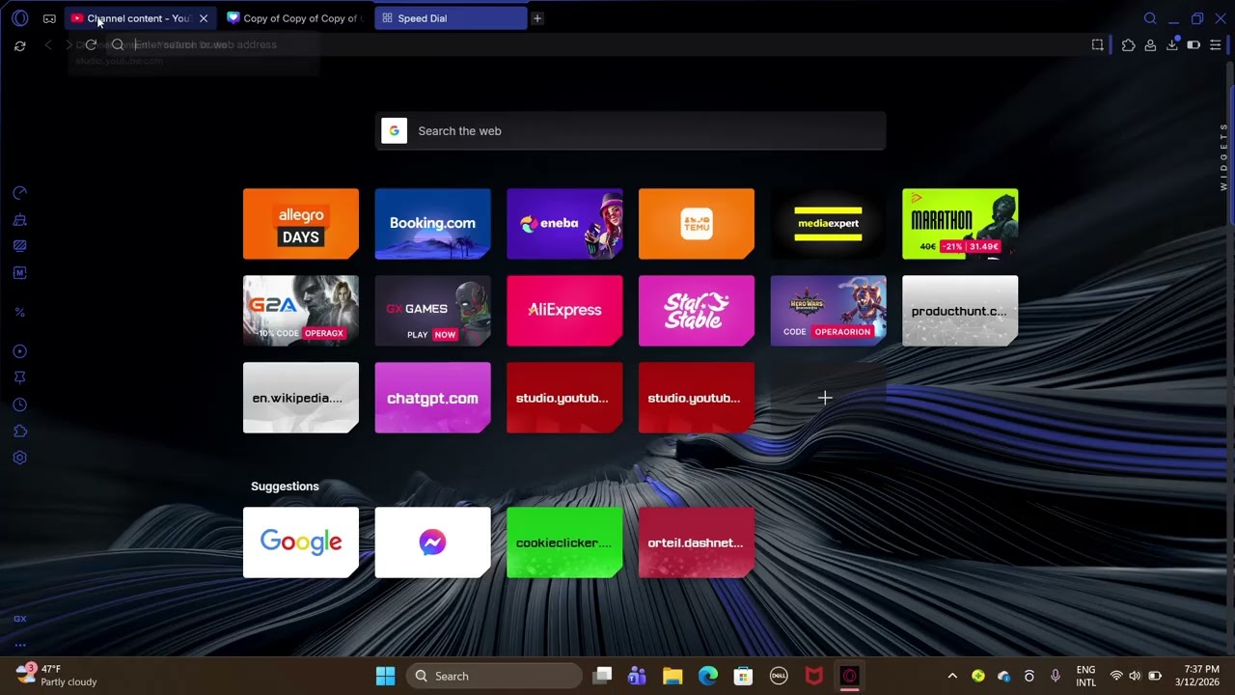
Task: Open the en.wikipedia speed dial tile
Action: [x=301, y=398]
